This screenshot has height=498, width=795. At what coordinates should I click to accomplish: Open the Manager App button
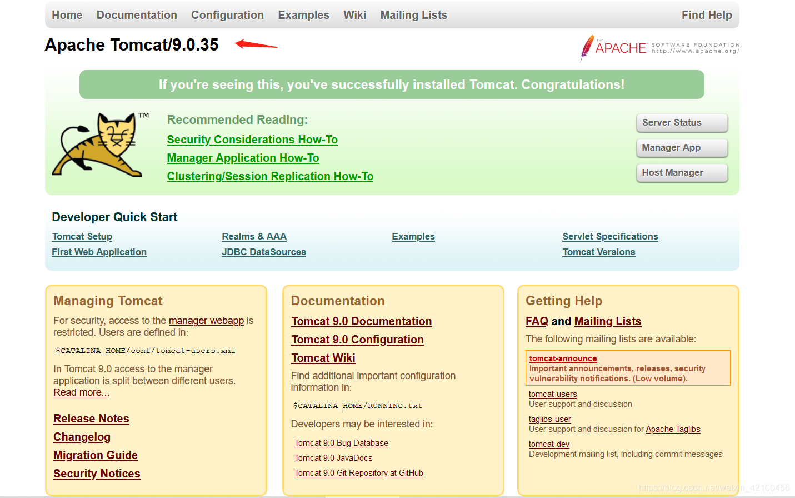(x=682, y=148)
